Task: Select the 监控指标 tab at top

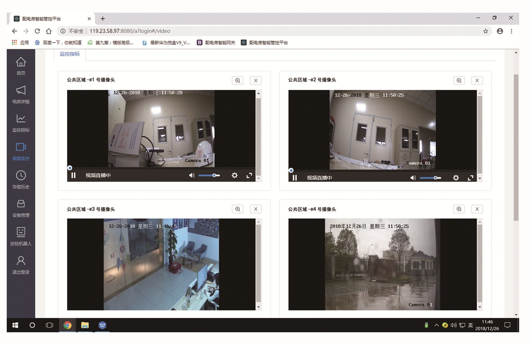Action: [x=70, y=54]
